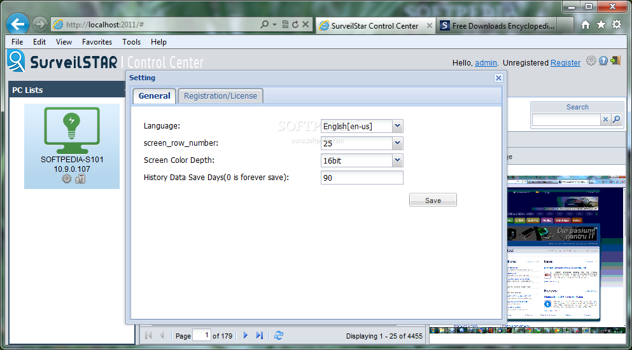The height and width of the screenshot is (350, 632).
Task: Click the compatibility view icon in address bar
Action: tap(285, 25)
